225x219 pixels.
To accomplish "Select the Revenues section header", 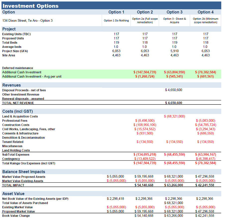I will [11, 85].
